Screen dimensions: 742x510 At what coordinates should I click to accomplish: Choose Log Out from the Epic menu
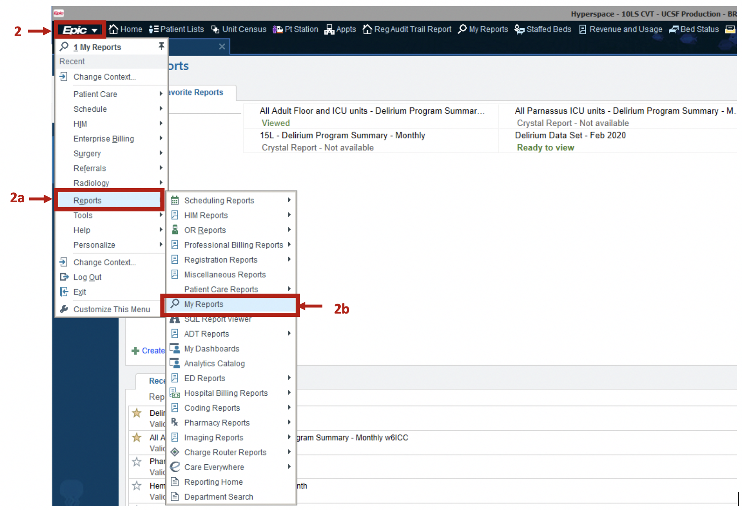pyautogui.click(x=87, y=277)
